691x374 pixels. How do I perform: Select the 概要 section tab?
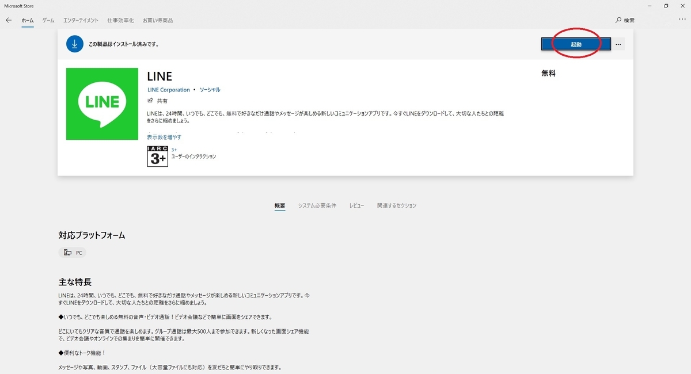280,205
